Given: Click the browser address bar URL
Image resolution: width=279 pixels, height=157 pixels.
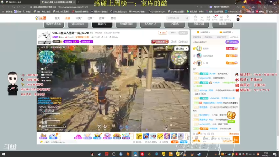Looking at the screenshot, I should [73, 7].
